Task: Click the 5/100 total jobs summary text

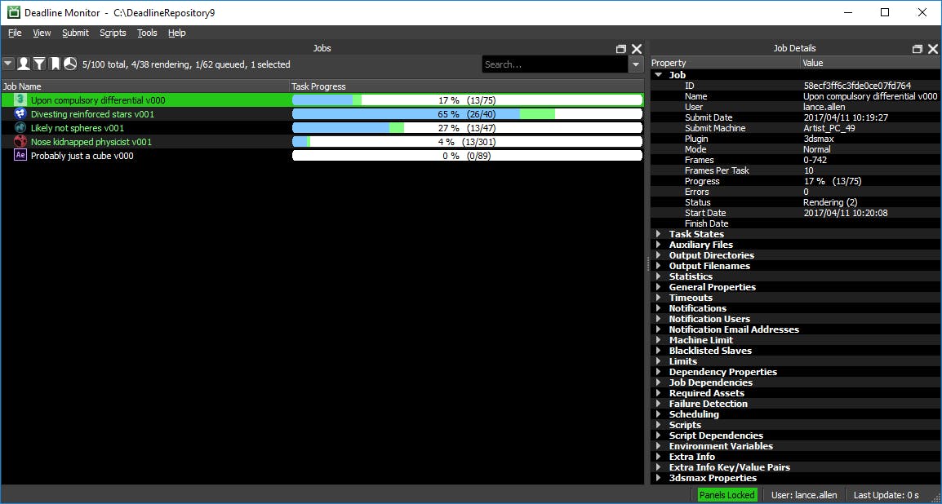Action: coord(186,64)
